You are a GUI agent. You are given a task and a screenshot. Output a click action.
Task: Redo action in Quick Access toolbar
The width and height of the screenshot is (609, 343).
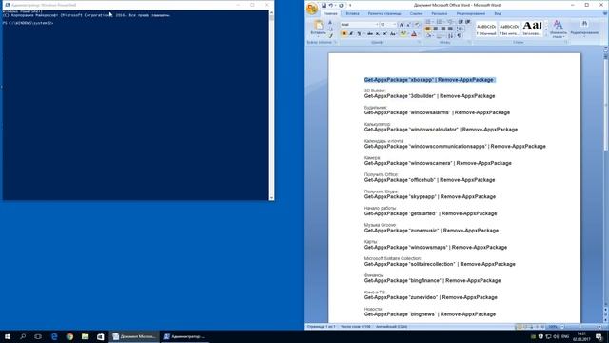(x=341, y=6)
